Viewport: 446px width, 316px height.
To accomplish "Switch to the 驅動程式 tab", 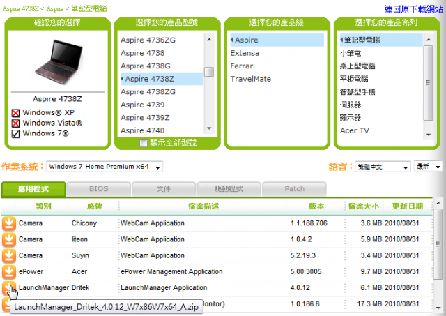I will point(229,189).
